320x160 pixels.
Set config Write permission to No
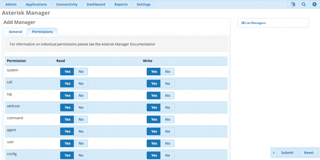click(x=167, y=155)
